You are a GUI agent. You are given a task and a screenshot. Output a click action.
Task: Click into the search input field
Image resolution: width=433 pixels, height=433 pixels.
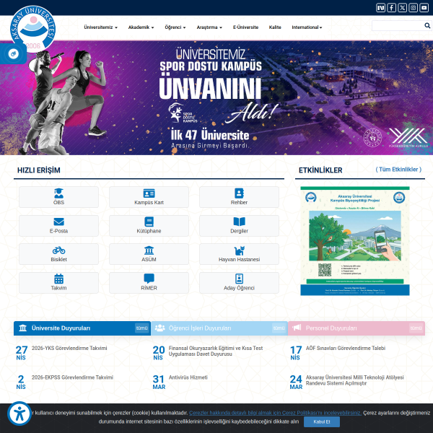click(398, 26)
